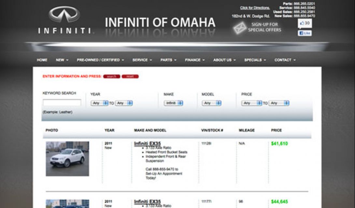Open the Finance menu
The width and height of the screenshot is (355, 208).
click(x=195, y=60)
